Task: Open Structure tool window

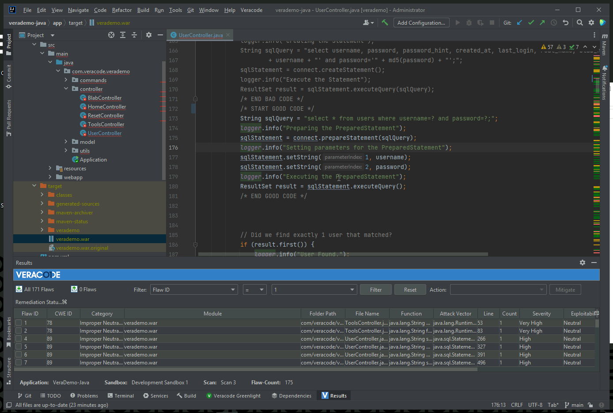Action: pos(8,371)
